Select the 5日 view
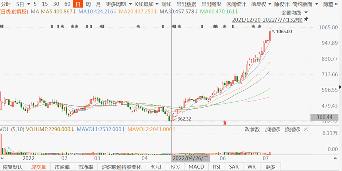The height and width of the screenshot is (171, 342). pyautogui.click(x=20, y=4)
